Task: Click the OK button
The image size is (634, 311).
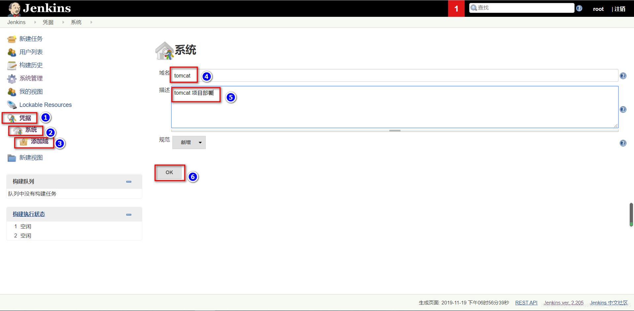Action: coord(169,172)
